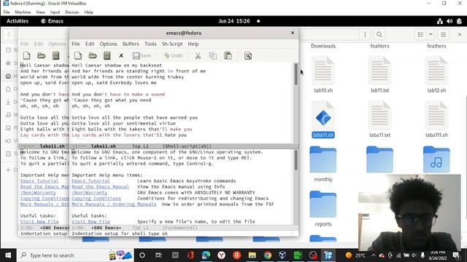Viewport: 467px width, 262px height.
Task: Open Google Chrome from taskbar
Action: click(x=268, y=255)
